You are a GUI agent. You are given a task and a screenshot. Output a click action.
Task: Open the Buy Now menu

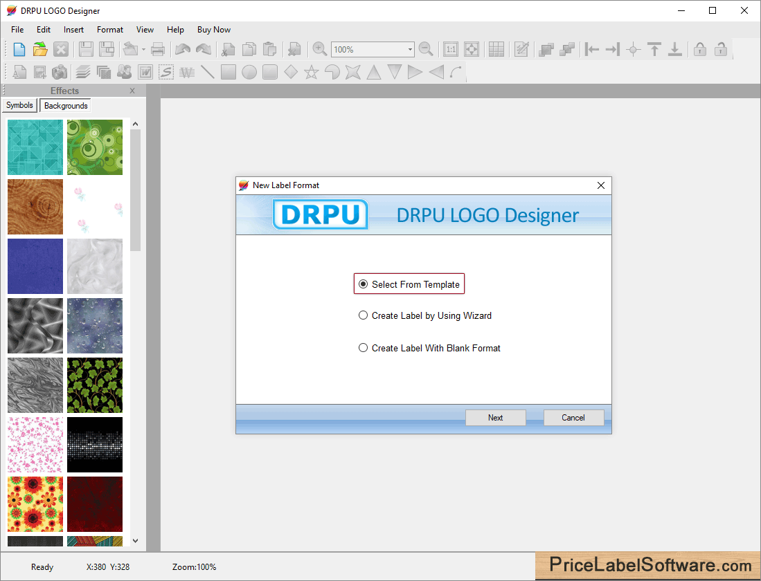tap(214, 30)
